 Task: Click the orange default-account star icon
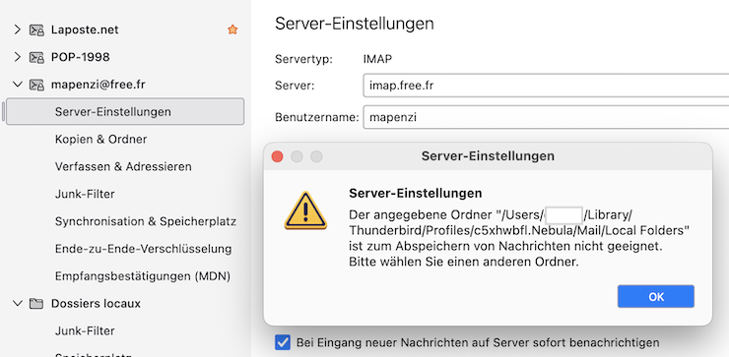[232, 30]
